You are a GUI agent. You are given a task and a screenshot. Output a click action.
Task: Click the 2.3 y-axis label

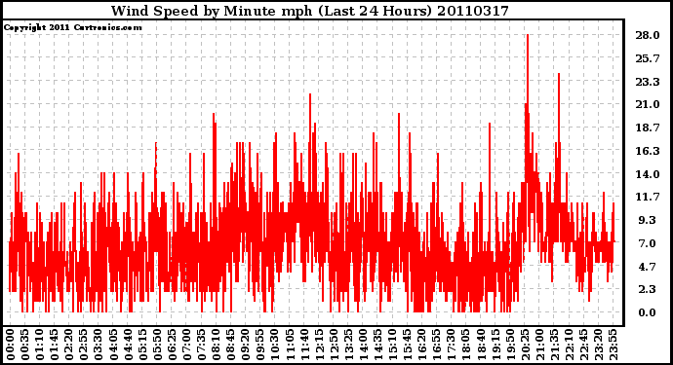coord(649,290)
